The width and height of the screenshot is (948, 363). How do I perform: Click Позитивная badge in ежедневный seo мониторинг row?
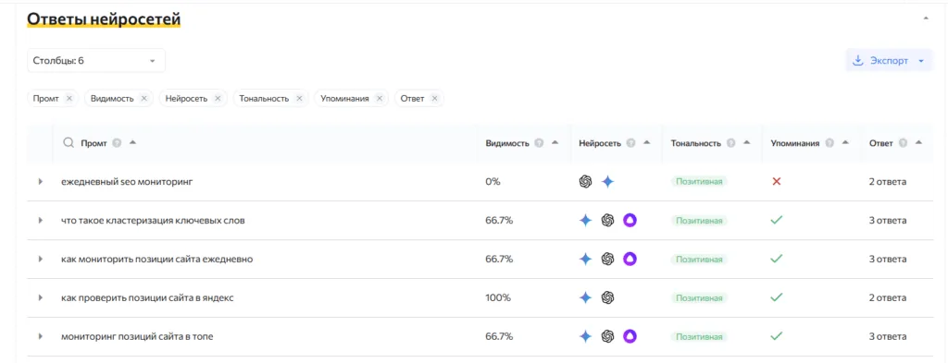(x=699, y=181)
